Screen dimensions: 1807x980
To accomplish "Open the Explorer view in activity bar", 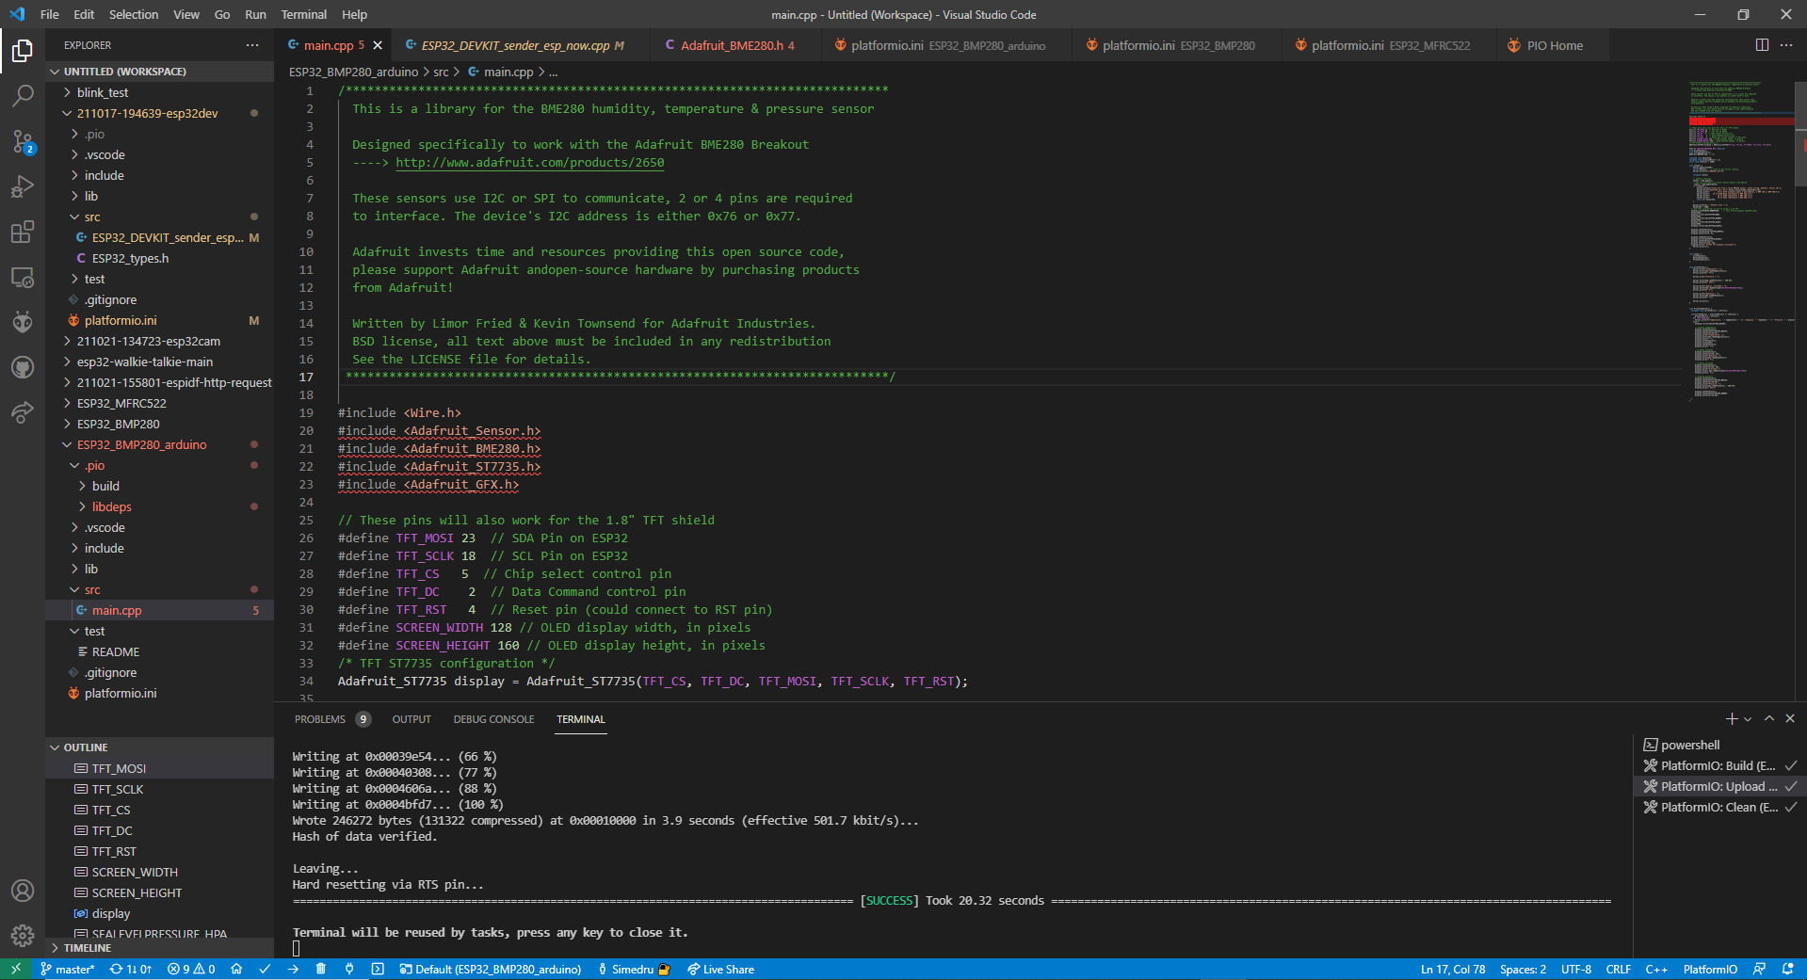I will (x=23, y=50).
